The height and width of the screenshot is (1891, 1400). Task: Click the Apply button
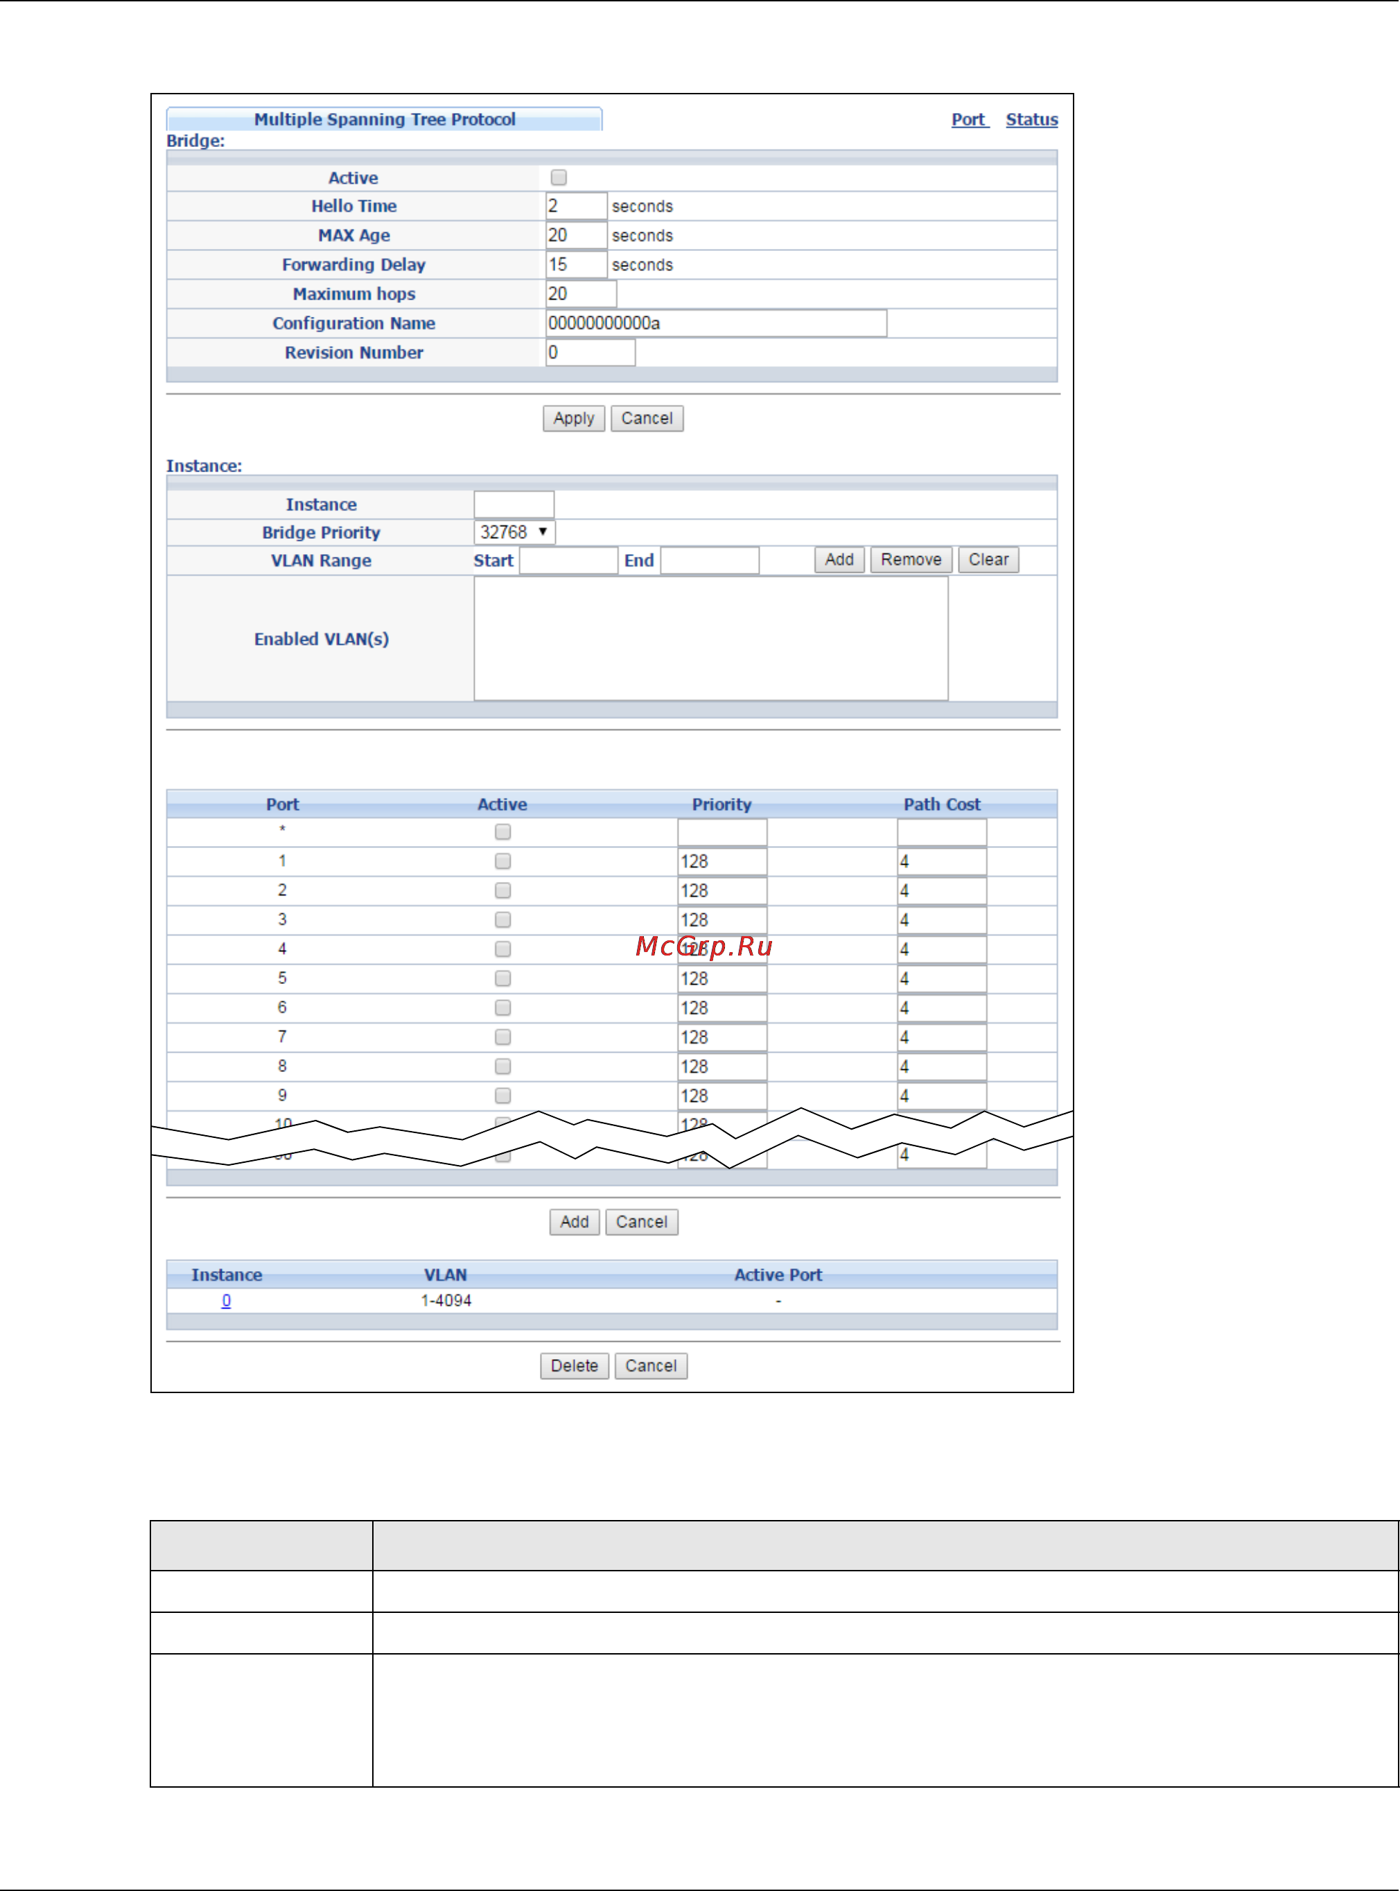point(574,419)
